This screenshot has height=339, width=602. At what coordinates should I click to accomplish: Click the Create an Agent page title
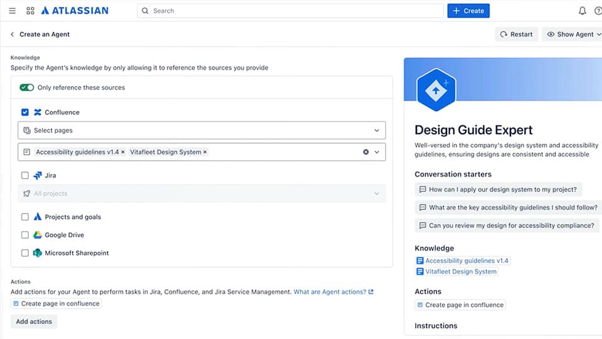coord(45,34)
